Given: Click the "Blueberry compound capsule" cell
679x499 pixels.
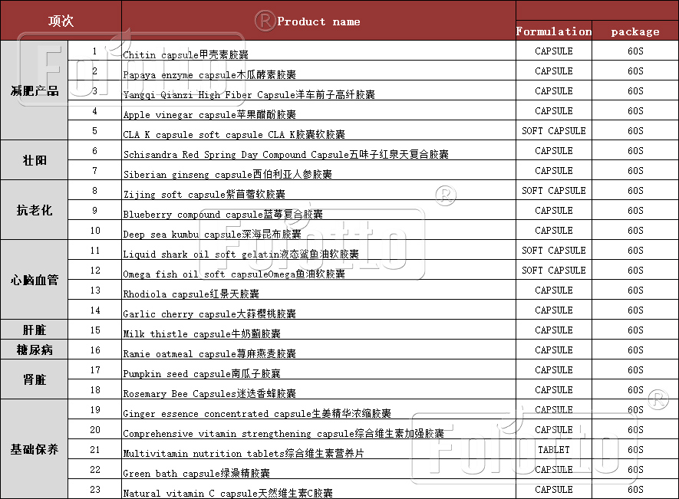Looking at the screenshot, I should pyautogui.click(x=318, y=210).
